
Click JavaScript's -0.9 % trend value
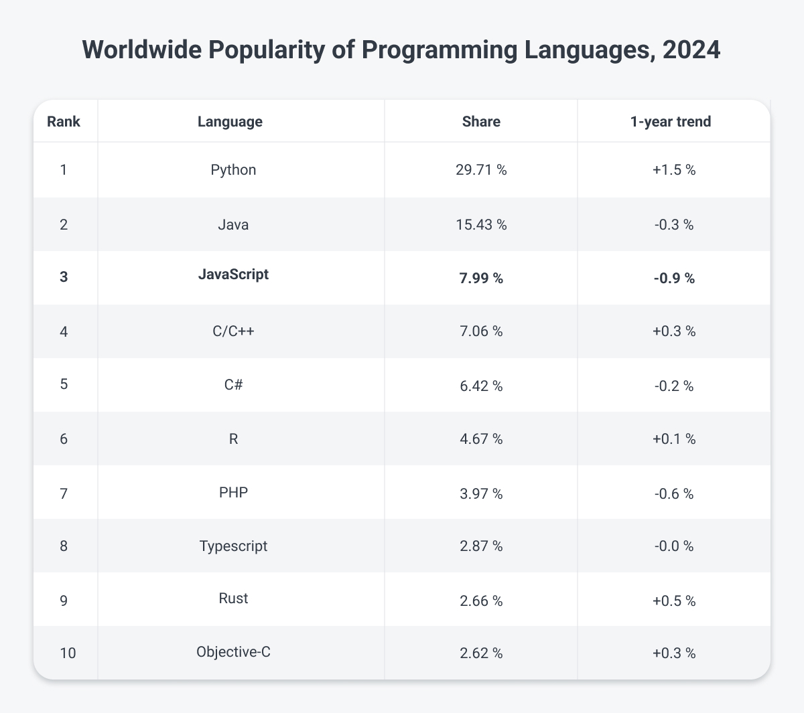point(673,279)
